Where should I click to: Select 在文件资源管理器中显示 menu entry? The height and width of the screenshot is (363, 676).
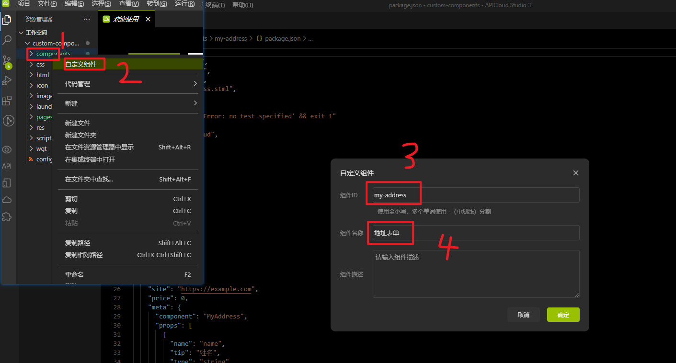(x=128, y=147)
